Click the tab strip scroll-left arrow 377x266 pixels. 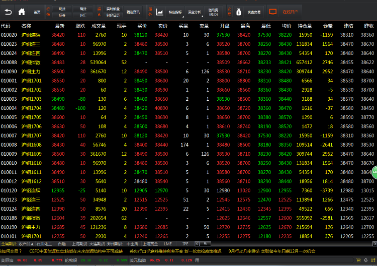coord(197,244)
